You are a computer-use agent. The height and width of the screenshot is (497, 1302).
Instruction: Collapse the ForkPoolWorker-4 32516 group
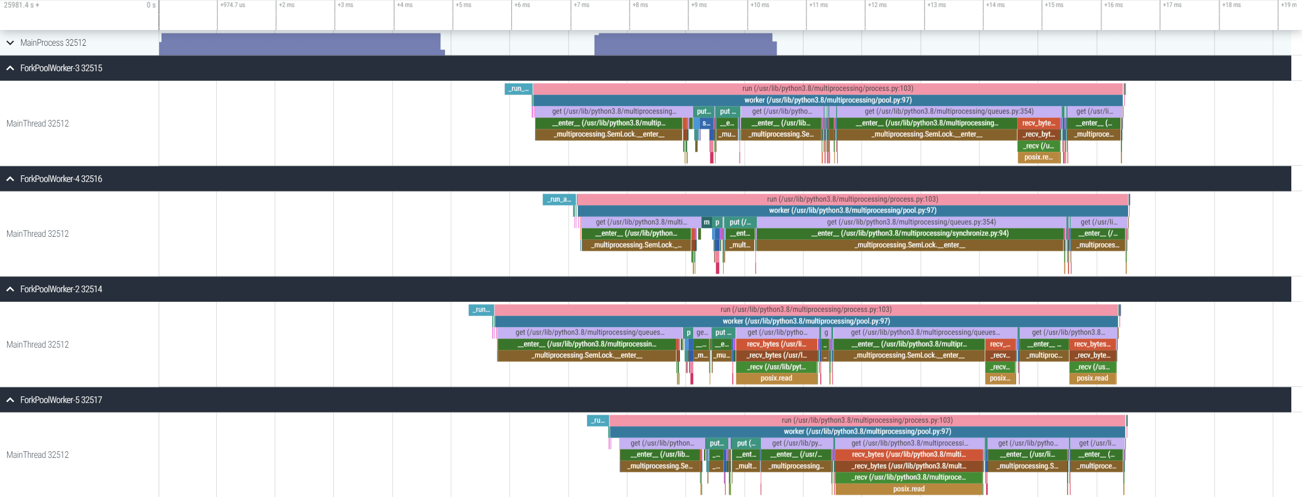click(10, 179)
